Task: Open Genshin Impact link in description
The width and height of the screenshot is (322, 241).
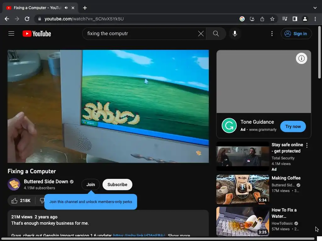Action: pyautogui.click(x=139, y=235)
